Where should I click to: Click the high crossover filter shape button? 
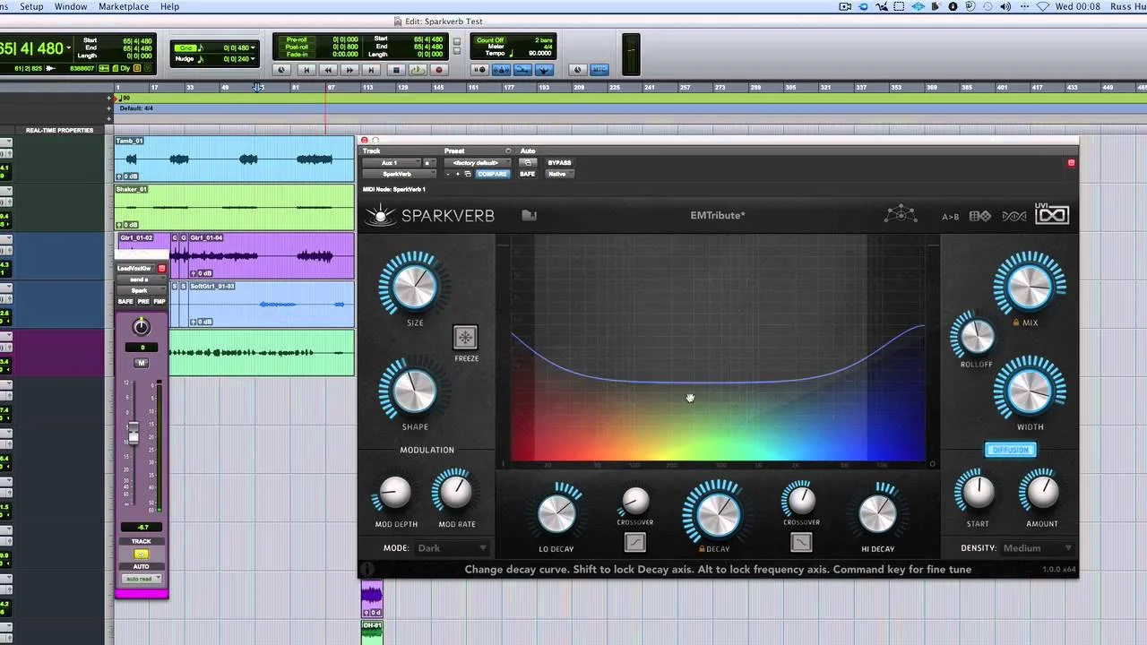coord(801,542)
